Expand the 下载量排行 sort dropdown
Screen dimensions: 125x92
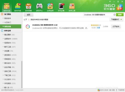pos(116,19)
